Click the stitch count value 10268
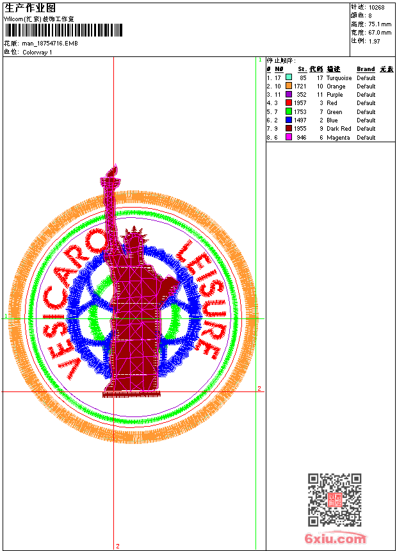 [x=377, y=8]
